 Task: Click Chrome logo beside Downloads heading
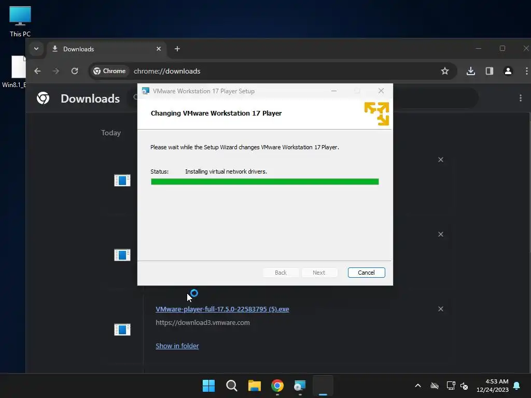click(43, 98)
